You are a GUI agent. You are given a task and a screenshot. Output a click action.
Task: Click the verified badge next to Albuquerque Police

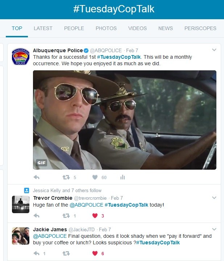coord(86,50)
